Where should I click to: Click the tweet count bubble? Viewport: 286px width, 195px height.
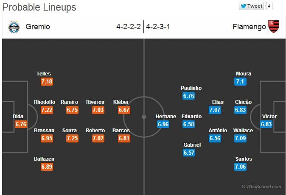coord(269,6)
